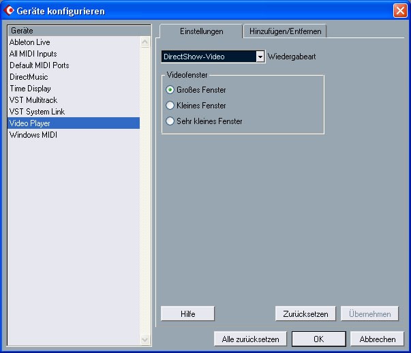Select the Großes Fenster radio button
The height and width of the screenshot is (353, 411).
170,90
